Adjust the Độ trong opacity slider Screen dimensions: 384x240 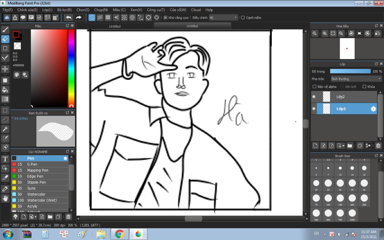pyautogui.click(x=350, y=71)
